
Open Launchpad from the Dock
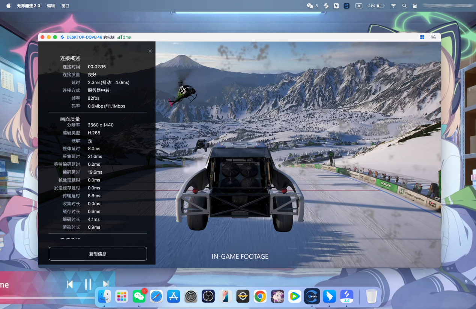pyautogui.click(x=122, y=296)
